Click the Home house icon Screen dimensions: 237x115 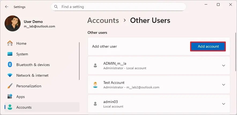10,43
